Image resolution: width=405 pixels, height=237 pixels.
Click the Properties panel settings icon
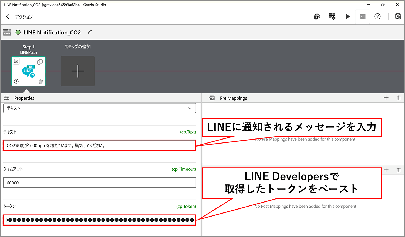7,98
